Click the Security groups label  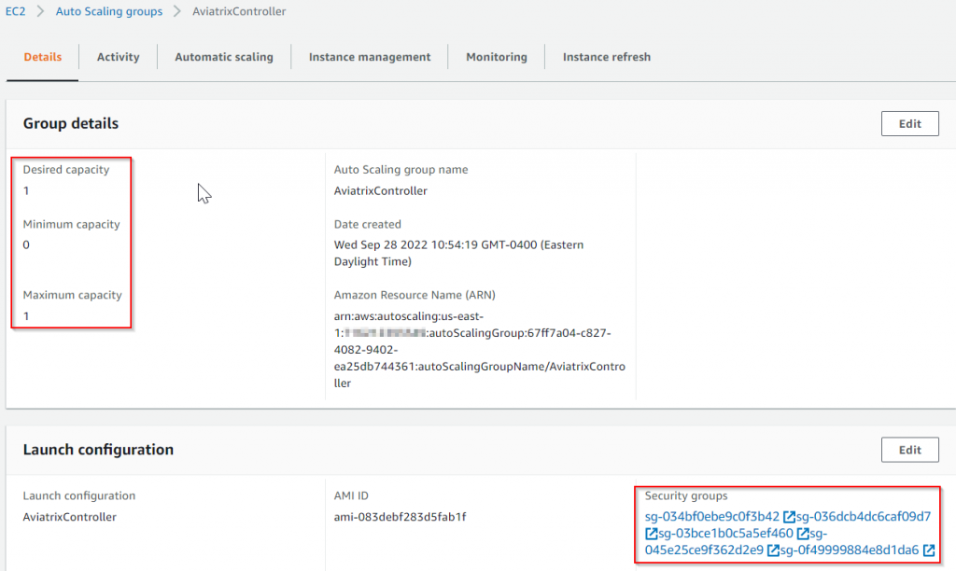click(x=686, y=496)
